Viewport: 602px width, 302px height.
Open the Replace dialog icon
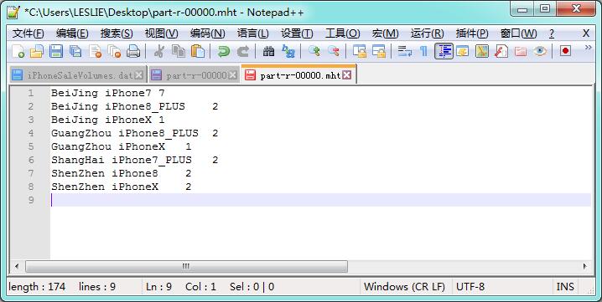click(x=288, y=51)
